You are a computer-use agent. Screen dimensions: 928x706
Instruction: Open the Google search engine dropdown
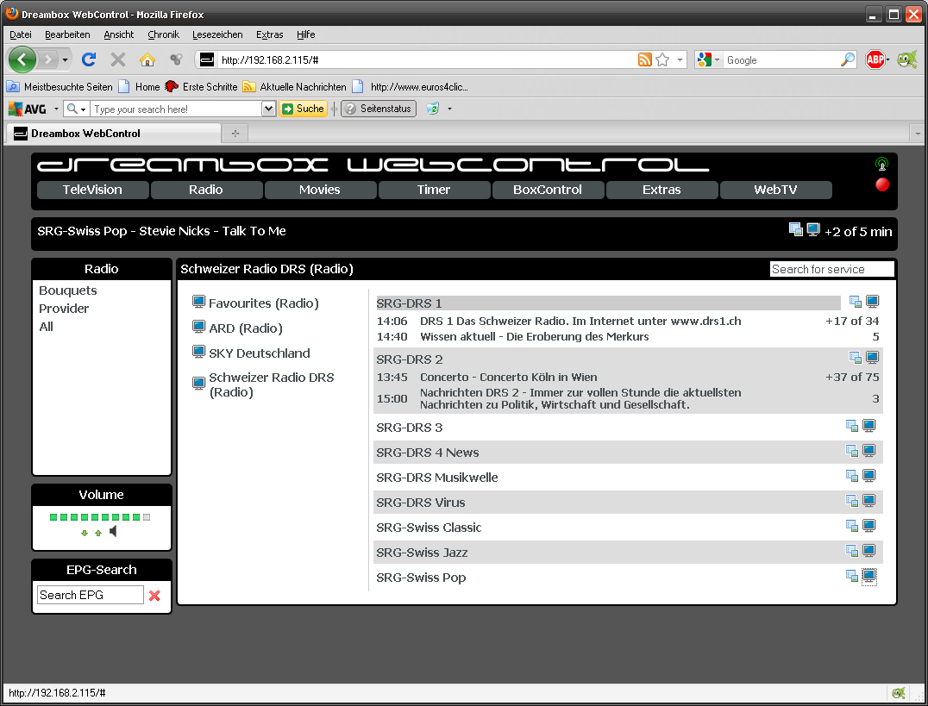[717, 59]
